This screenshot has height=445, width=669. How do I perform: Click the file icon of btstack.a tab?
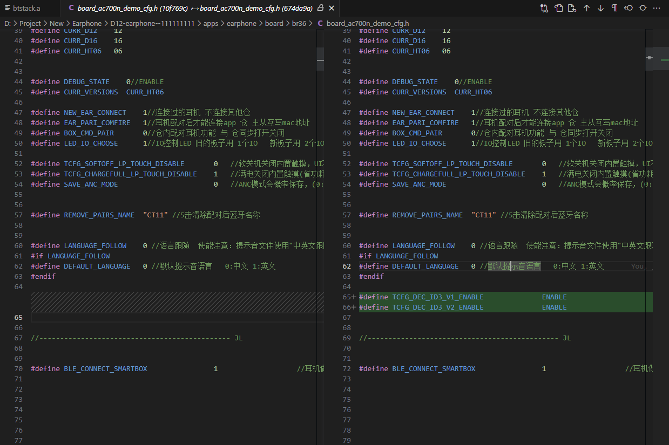tap(7, 8)
